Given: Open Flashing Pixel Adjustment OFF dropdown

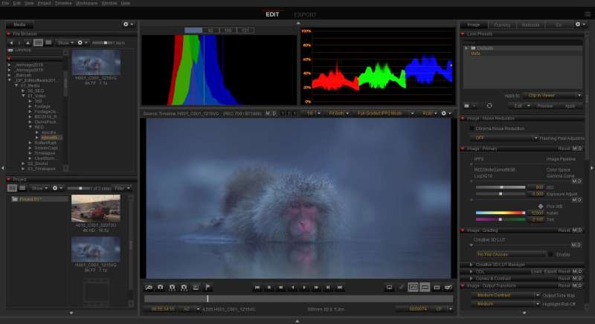Looking at the screenshot, I should (x=506, y=138).
